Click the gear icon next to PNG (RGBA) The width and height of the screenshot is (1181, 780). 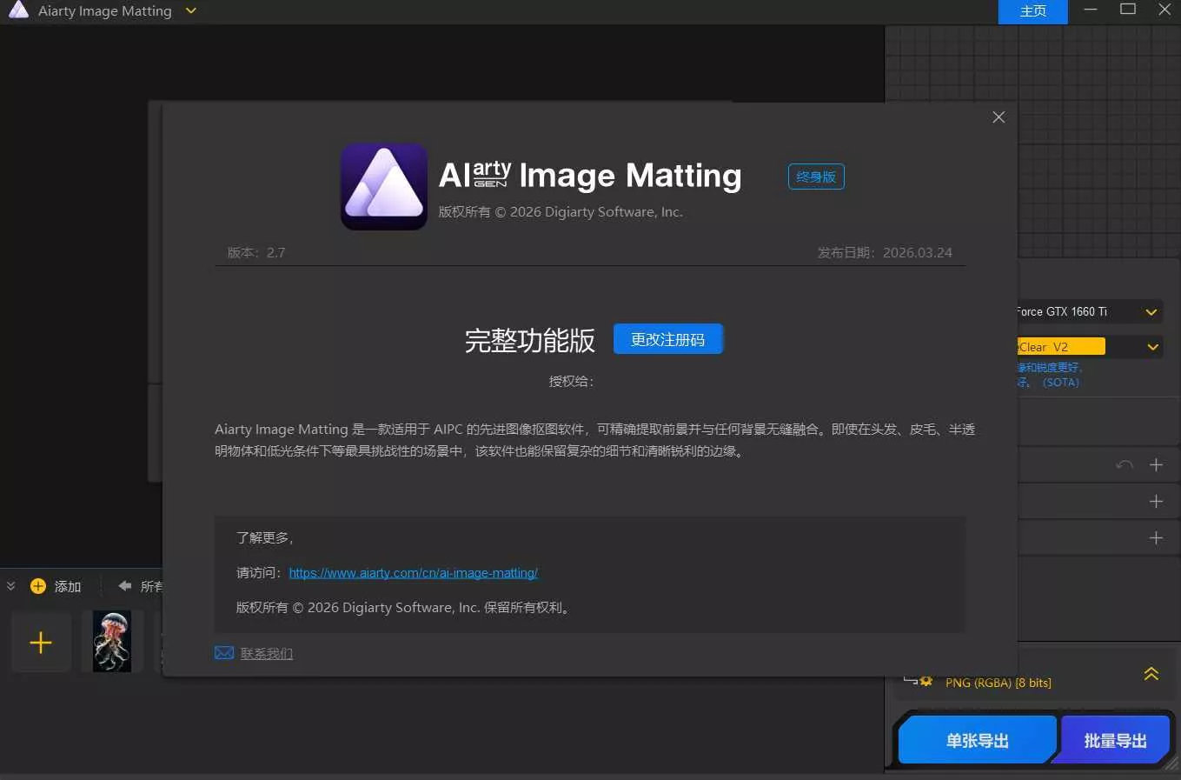click(x=926, y=681)
